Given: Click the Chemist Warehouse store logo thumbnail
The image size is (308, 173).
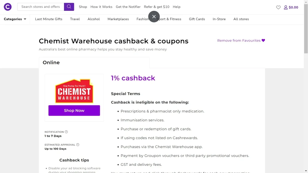Looking at the screenshot, I should (x=74, y=92).
